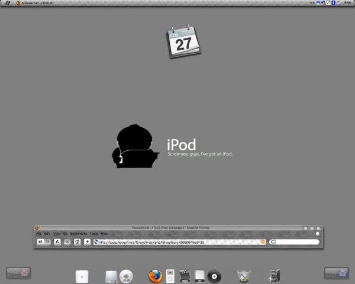Open the green V tray icon
Viewport: 355px width, 284px height.
tap(328, 3)
